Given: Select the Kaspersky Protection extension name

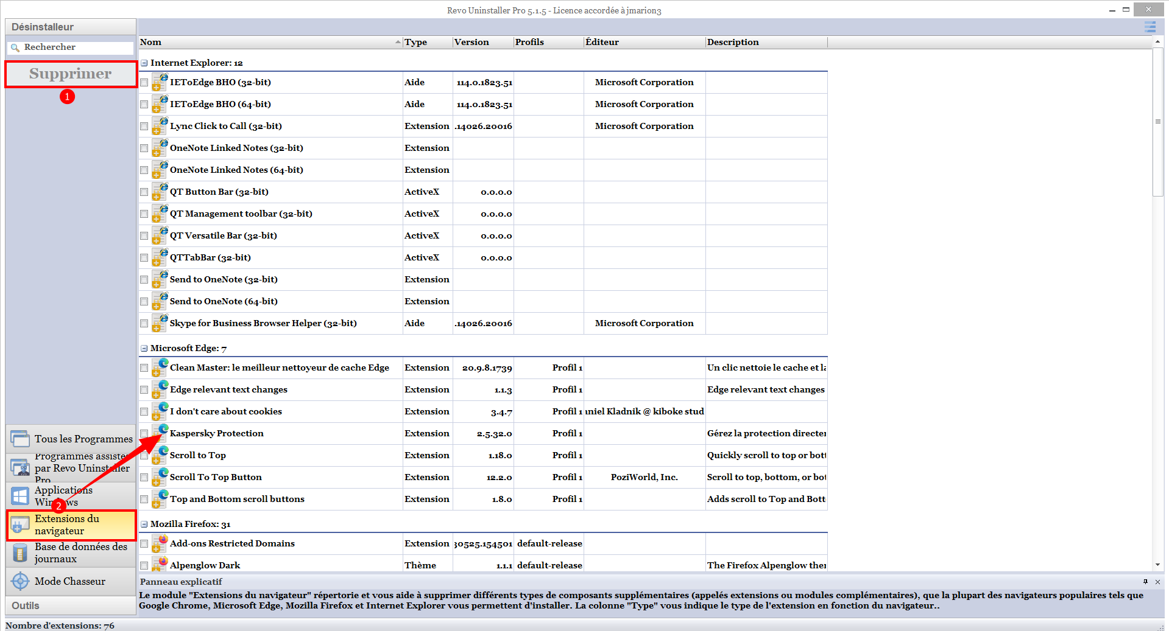Looking at the screenshot, I should coord(217,433).
